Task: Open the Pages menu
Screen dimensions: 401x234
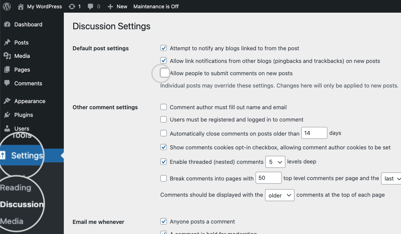Action: point(22,70)
